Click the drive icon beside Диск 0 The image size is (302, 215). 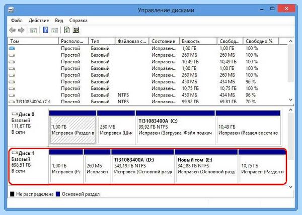[15, 114]
